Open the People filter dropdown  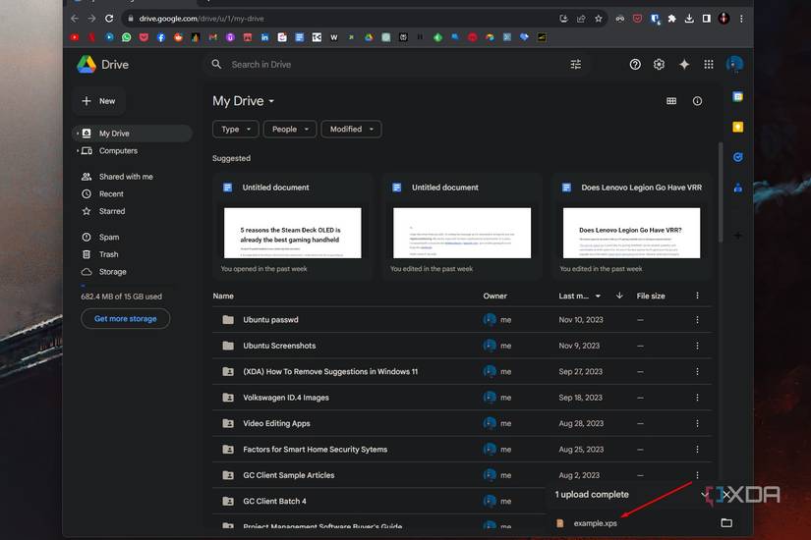pos(290,130)
